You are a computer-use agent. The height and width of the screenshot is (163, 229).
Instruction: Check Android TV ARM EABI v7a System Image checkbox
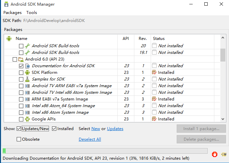click(x=21, y=86)
